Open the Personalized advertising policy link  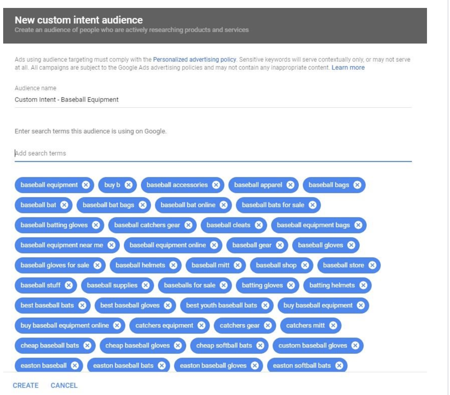tap(194, 59)
